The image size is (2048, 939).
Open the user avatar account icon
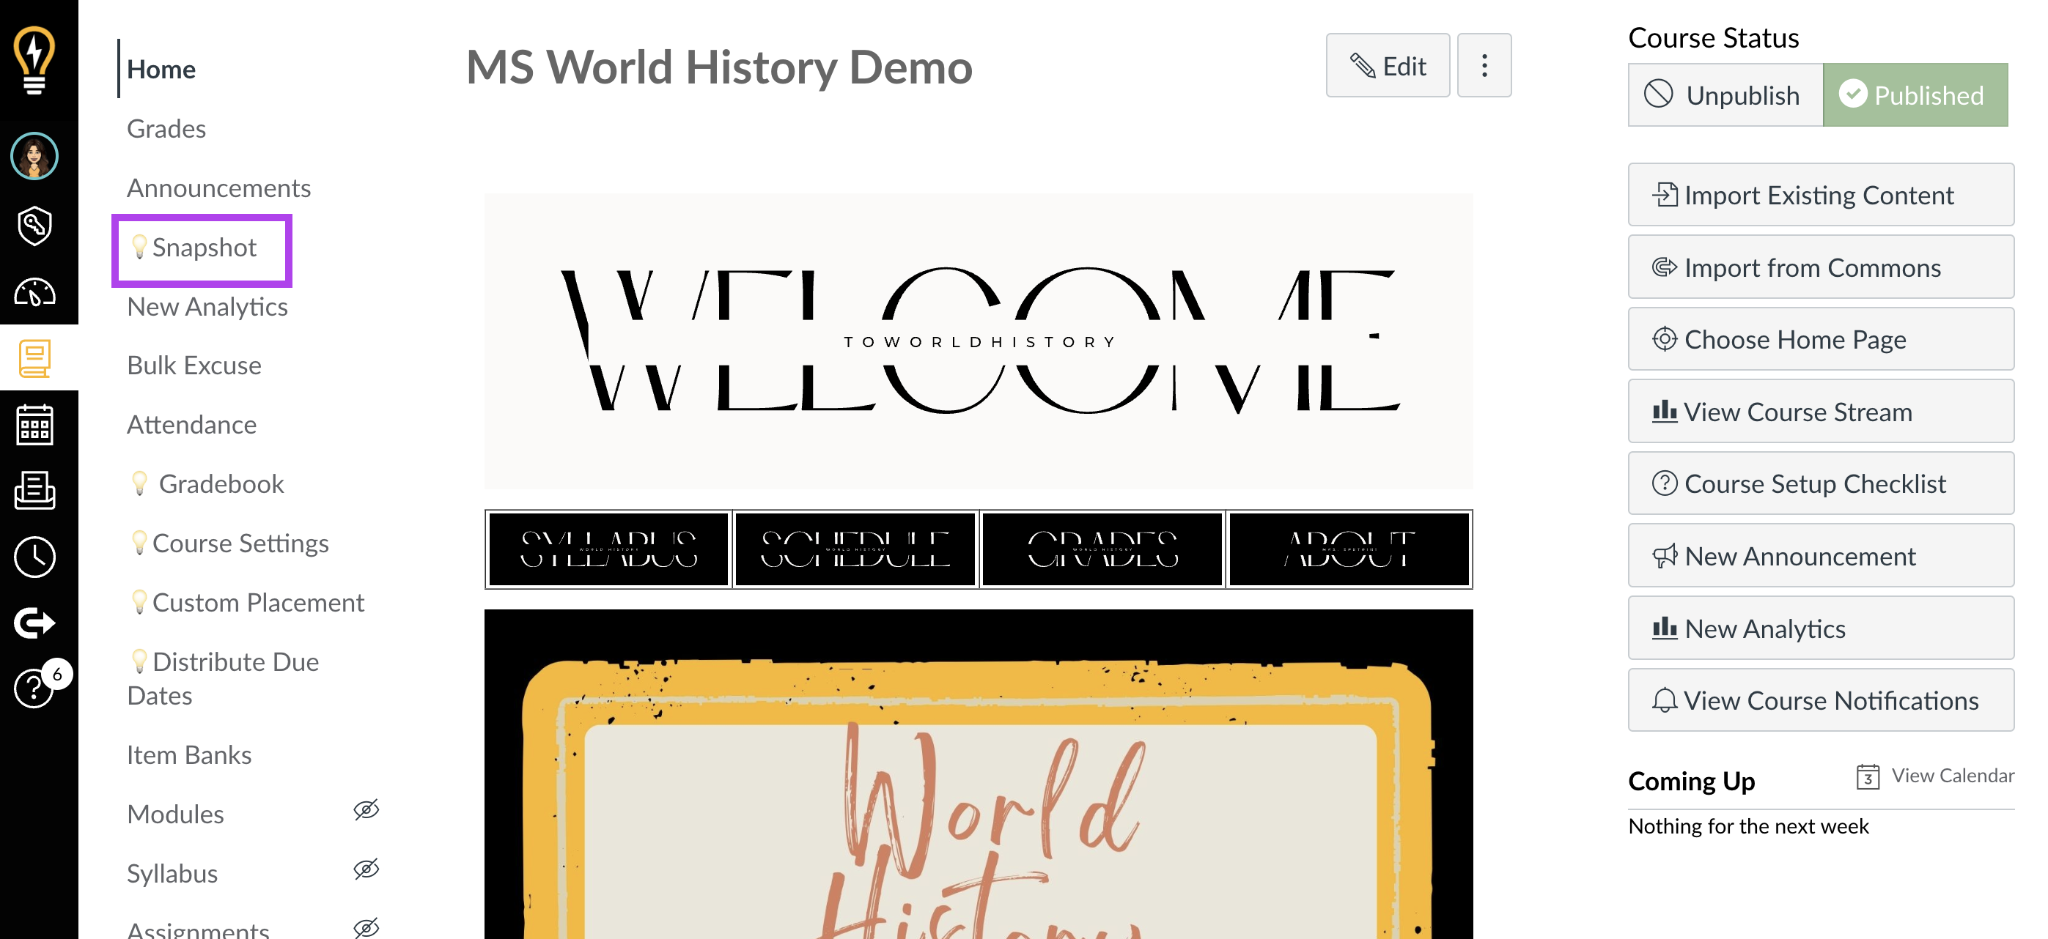[34, 156]
